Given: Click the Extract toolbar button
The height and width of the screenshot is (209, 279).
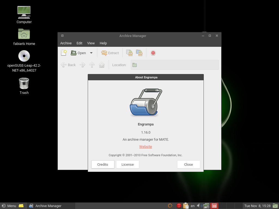Looking at the screenshot, I should coord(110,53).
